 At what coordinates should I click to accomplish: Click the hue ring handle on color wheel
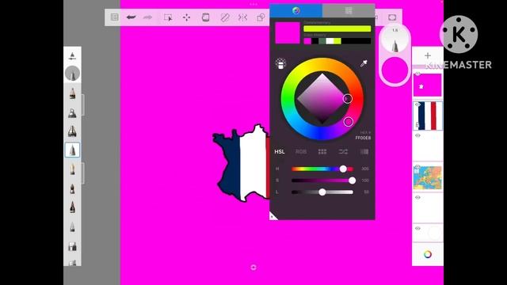tap(349, 122)
